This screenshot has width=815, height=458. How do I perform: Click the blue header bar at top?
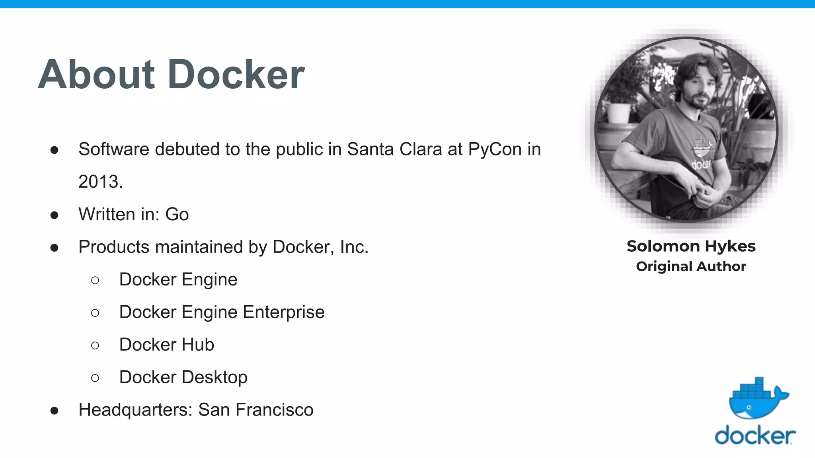[407, 4]
